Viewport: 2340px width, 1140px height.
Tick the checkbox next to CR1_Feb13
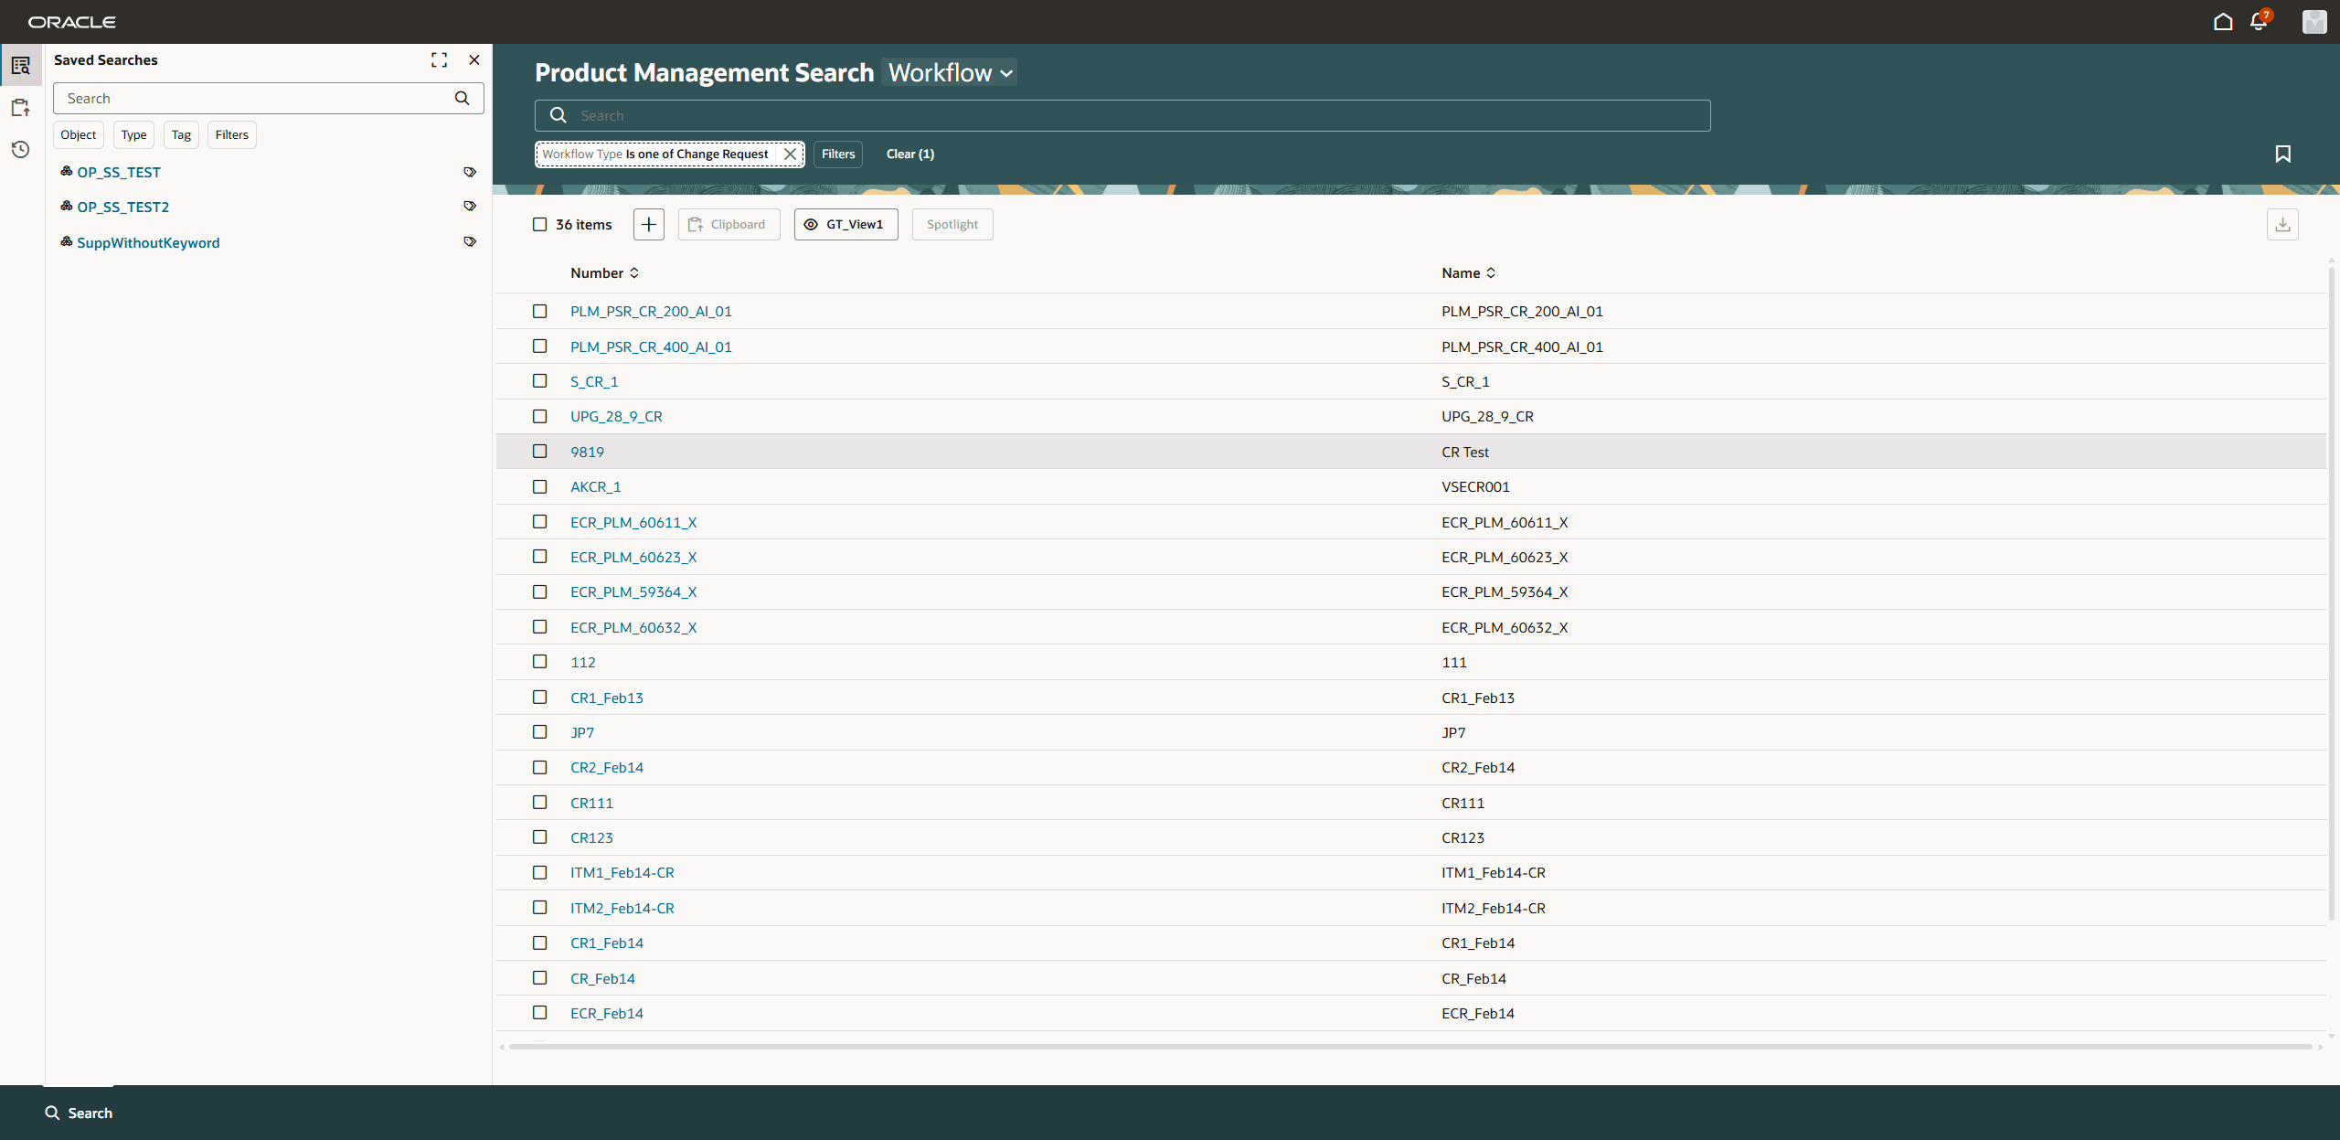[539, 697]
